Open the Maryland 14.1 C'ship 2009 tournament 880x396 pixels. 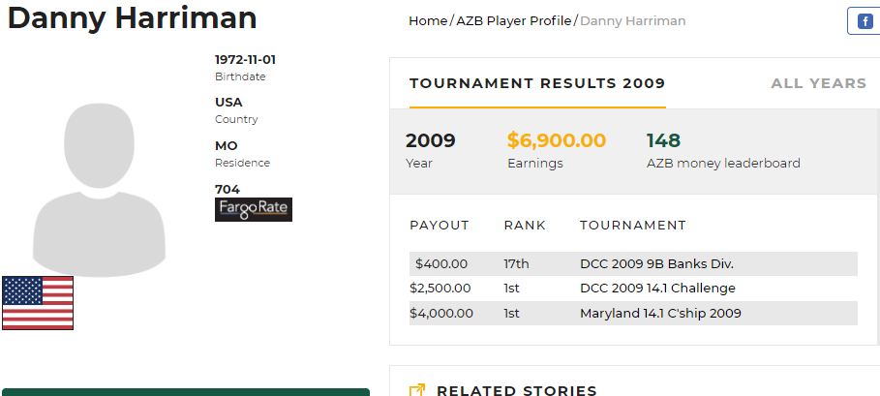click(x=660, y=313)
